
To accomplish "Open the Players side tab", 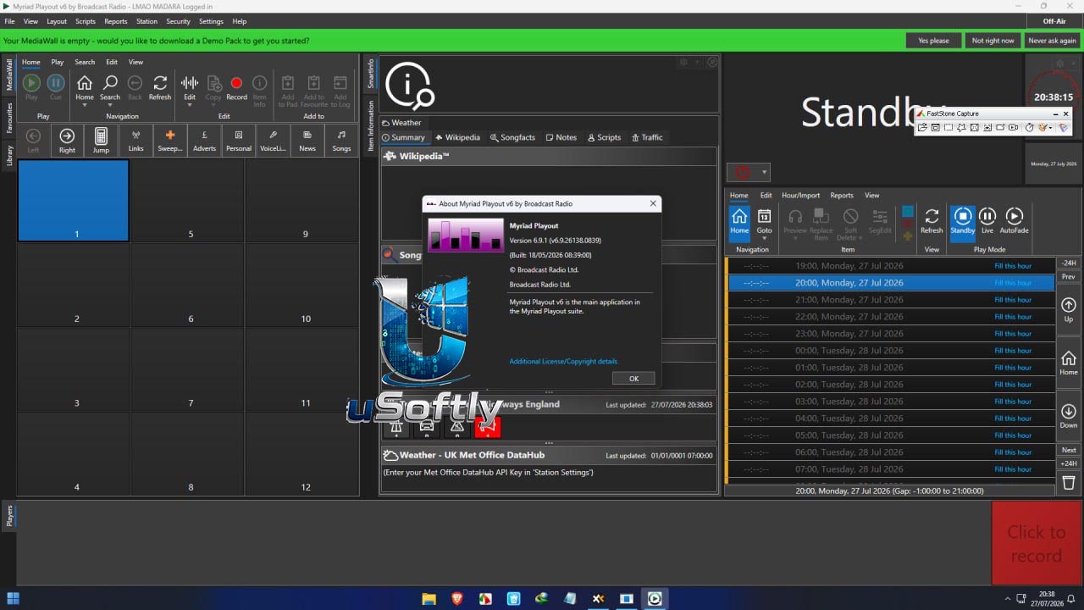I will tap(9, 516).
